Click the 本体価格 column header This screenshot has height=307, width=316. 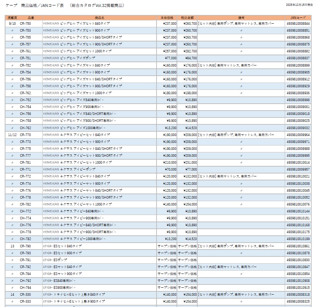tap(167, 16)
